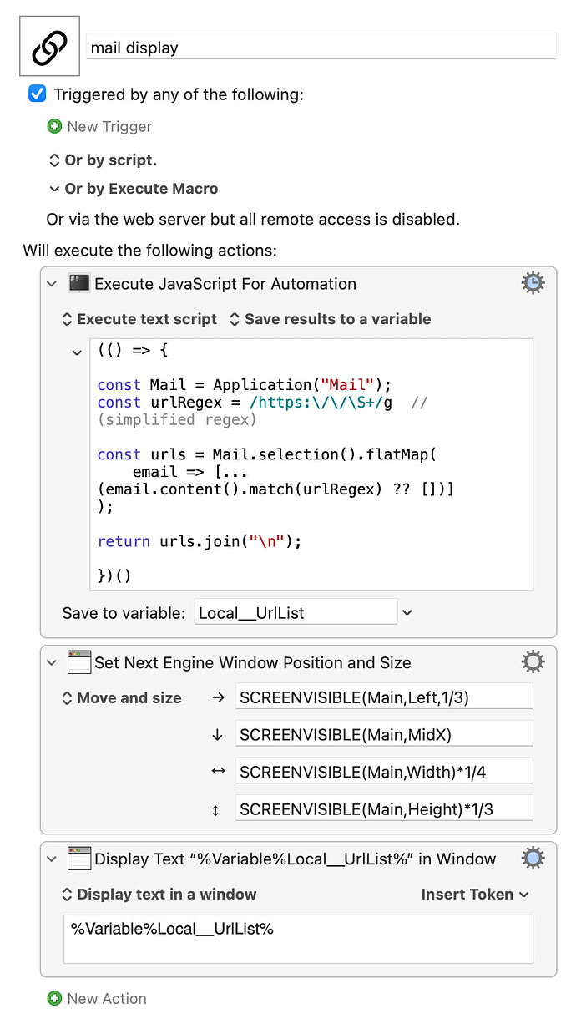576x1034 pixels.
Task: Click "Will execute the following actions:" text
Action: (150, 250)
